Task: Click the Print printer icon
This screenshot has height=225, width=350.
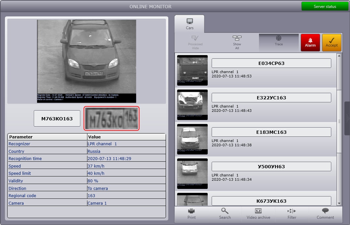Action: [192, 214]
